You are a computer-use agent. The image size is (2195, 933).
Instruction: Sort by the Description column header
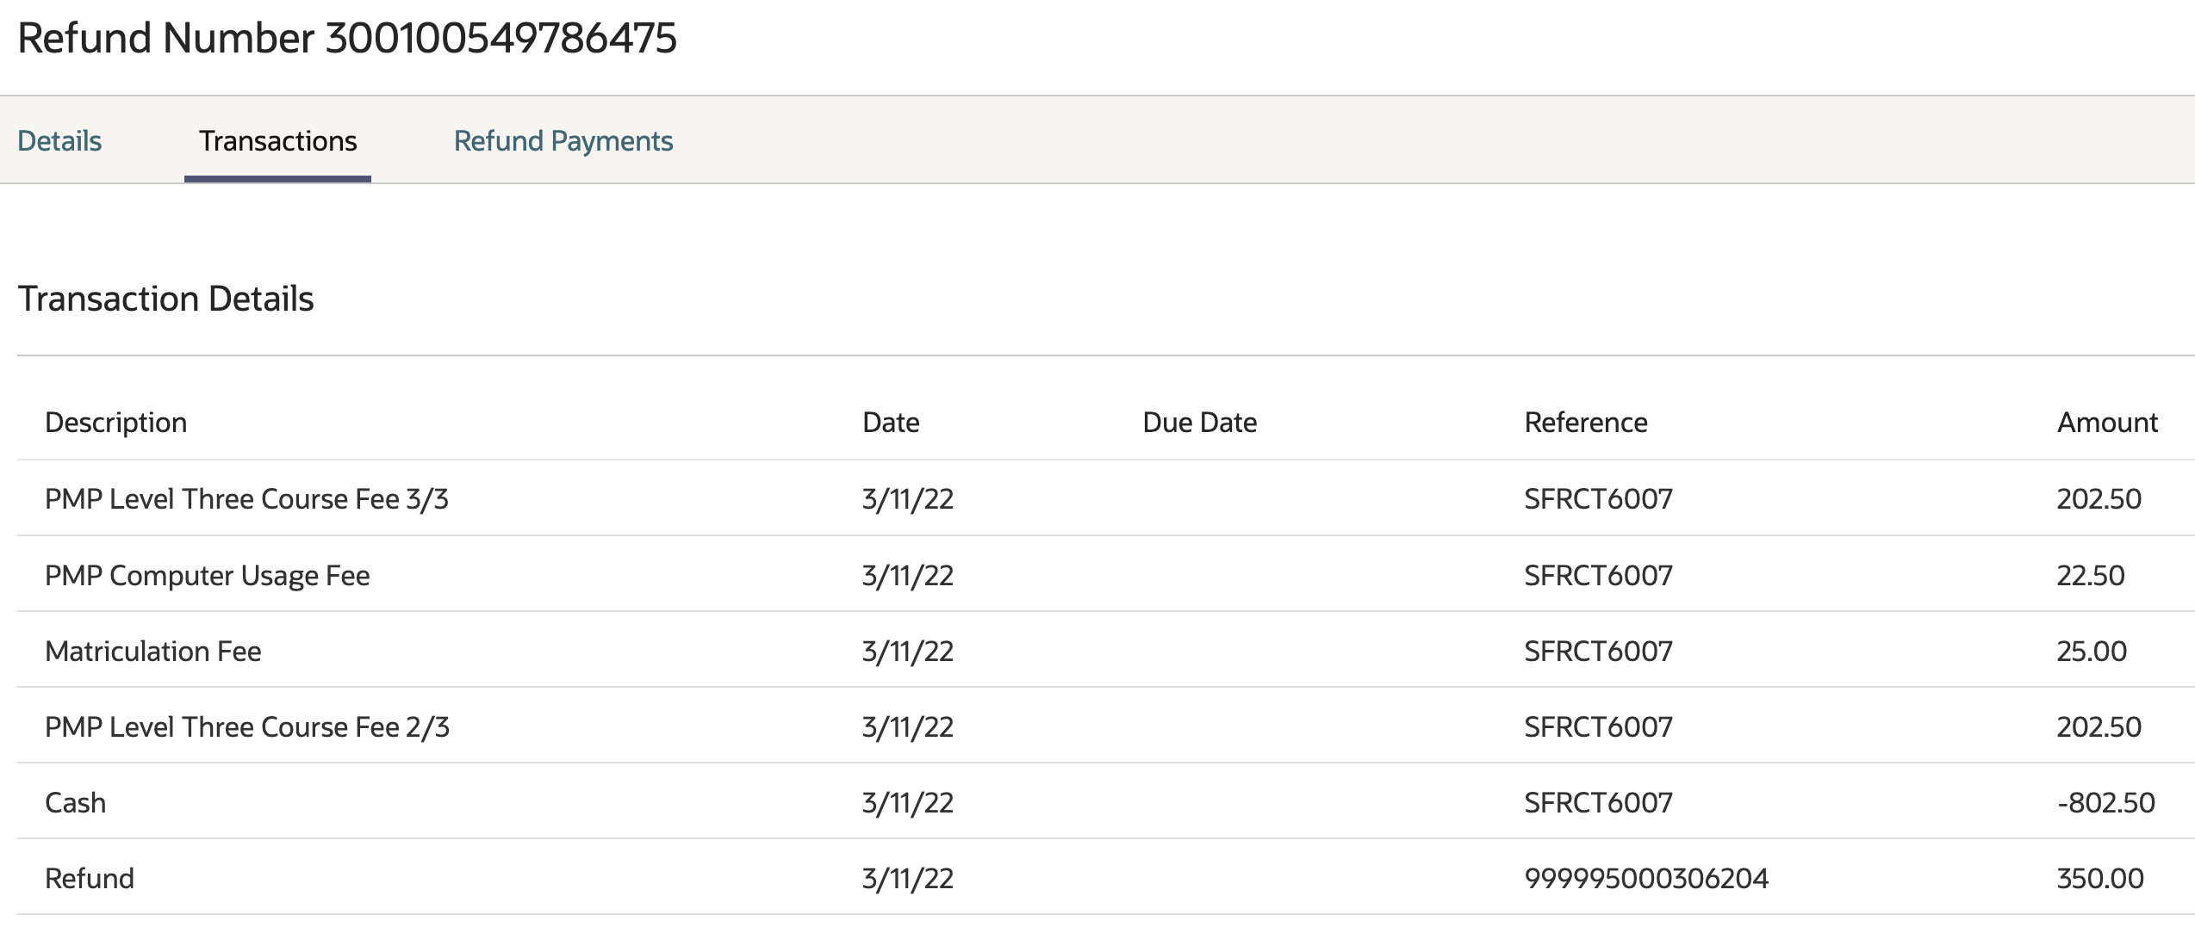pos(115,423)
